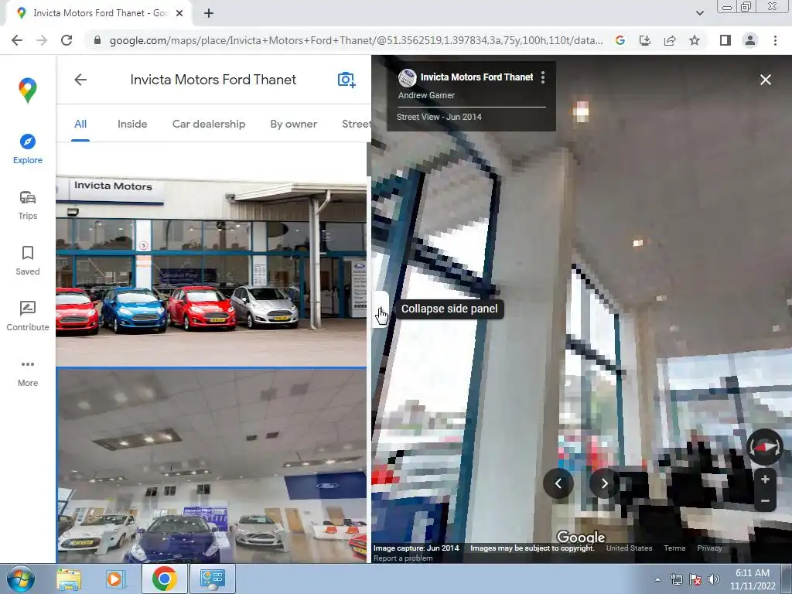Open Street View three-dot options menu
This screenshot has width=792, height=594.
point(543,77)
